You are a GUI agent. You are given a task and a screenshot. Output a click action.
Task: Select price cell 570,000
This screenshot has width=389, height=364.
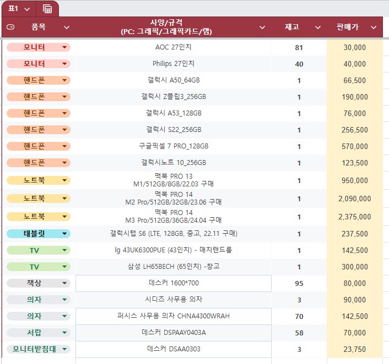pos(355,146)
